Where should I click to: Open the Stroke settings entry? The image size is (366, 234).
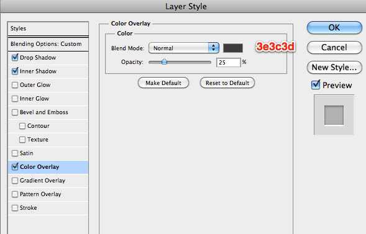48,208
